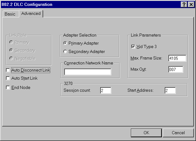Toggle the End Node checkbox
This screenshot has height=141, width=196.
tap(8, 88)
